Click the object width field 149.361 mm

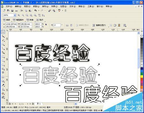(26, 24)
